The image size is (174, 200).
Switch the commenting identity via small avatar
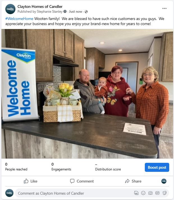(x=164, y=181)
